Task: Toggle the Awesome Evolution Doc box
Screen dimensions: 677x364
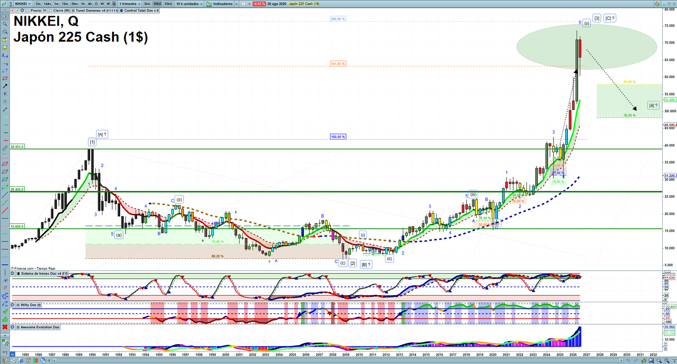Action: pyautogui.click(x=18, y=327)
